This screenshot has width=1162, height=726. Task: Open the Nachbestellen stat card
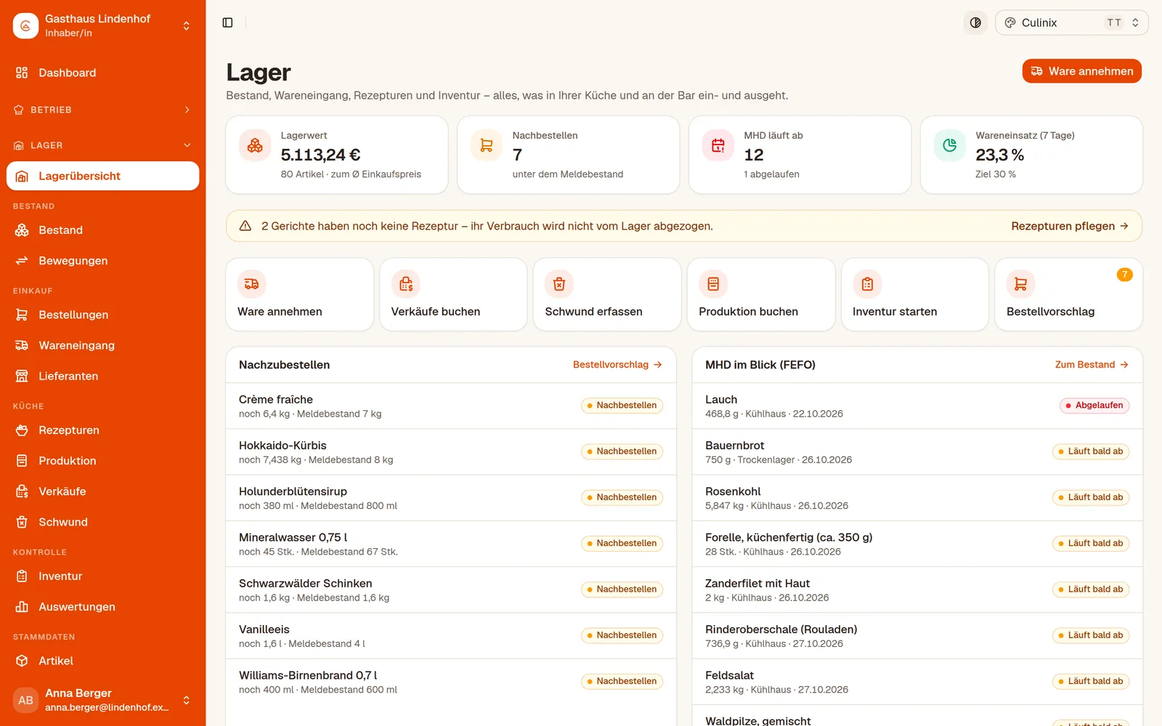click(568, 155)
